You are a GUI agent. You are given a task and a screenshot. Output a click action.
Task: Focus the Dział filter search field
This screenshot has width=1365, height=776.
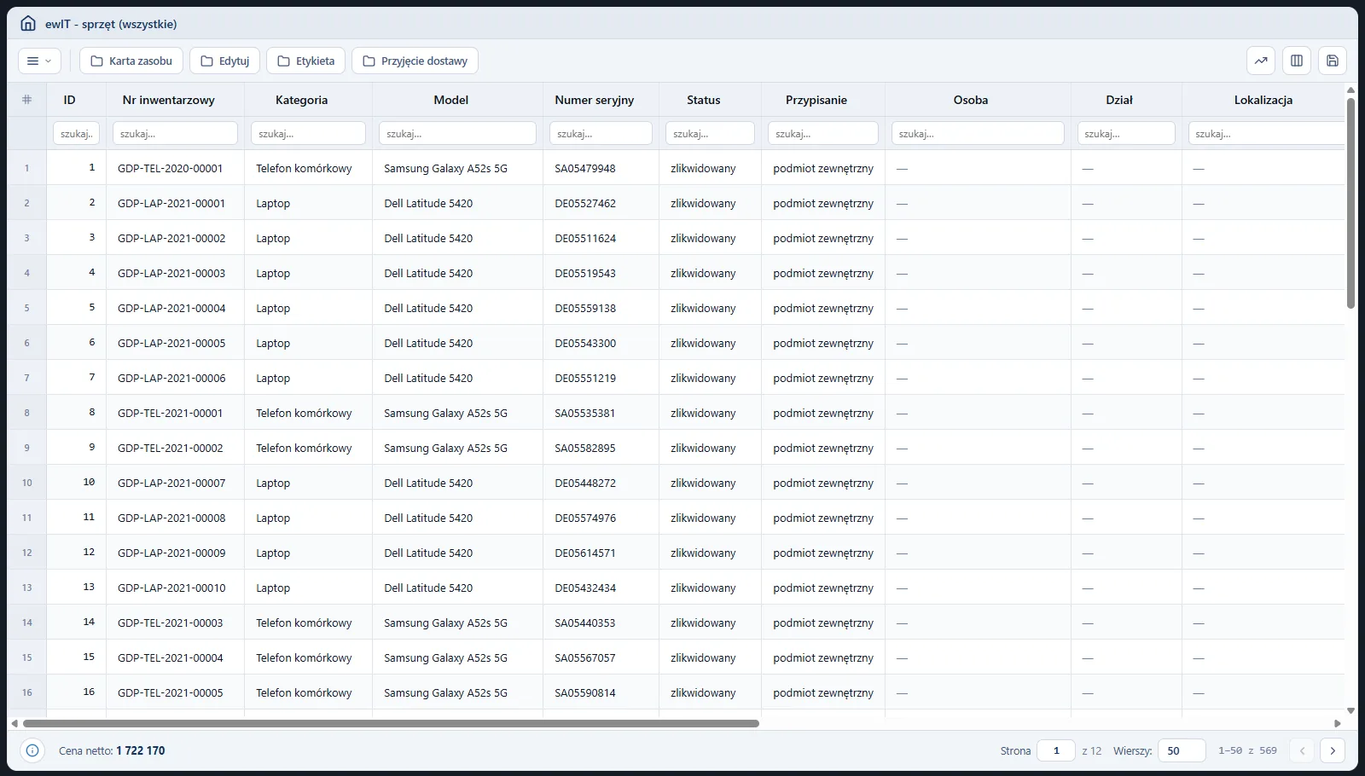pos(1126,133)
